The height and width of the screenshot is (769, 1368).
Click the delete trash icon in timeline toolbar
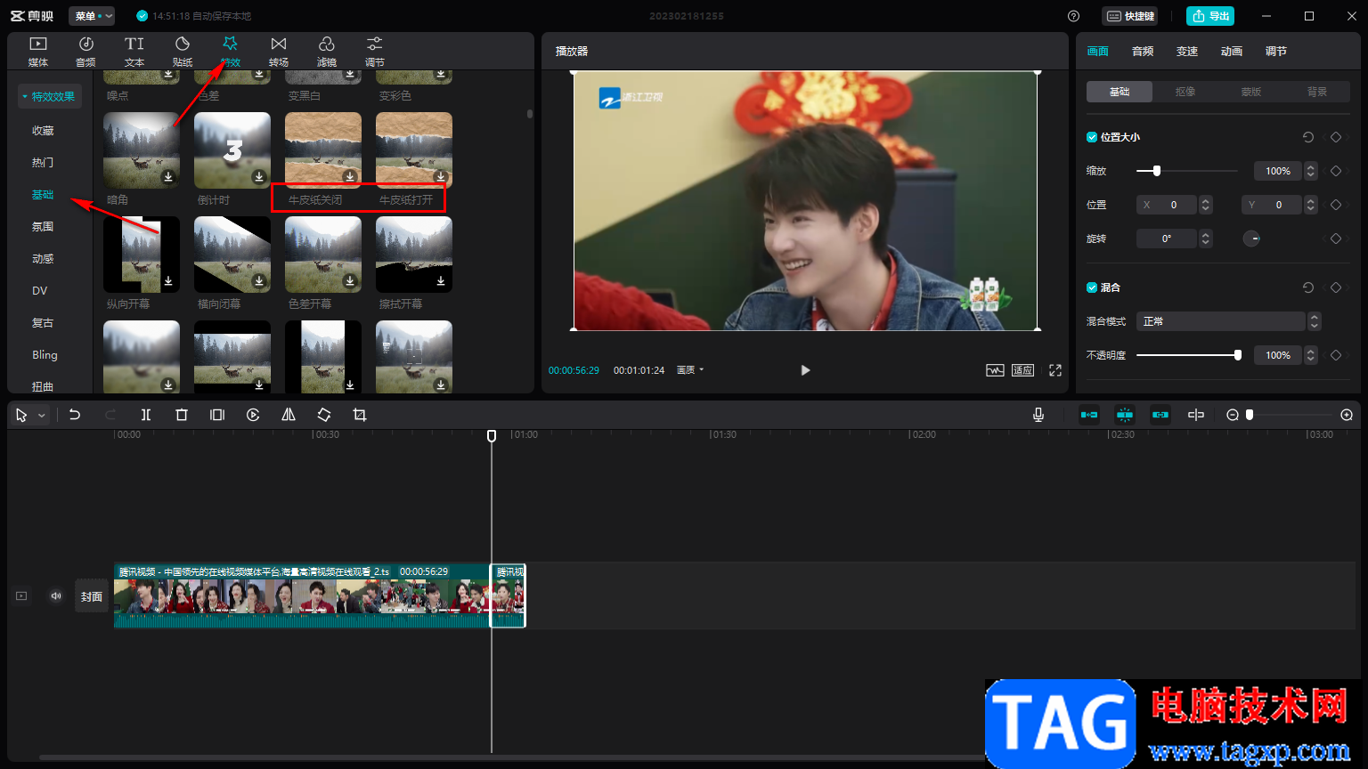[x=182, y=415]
